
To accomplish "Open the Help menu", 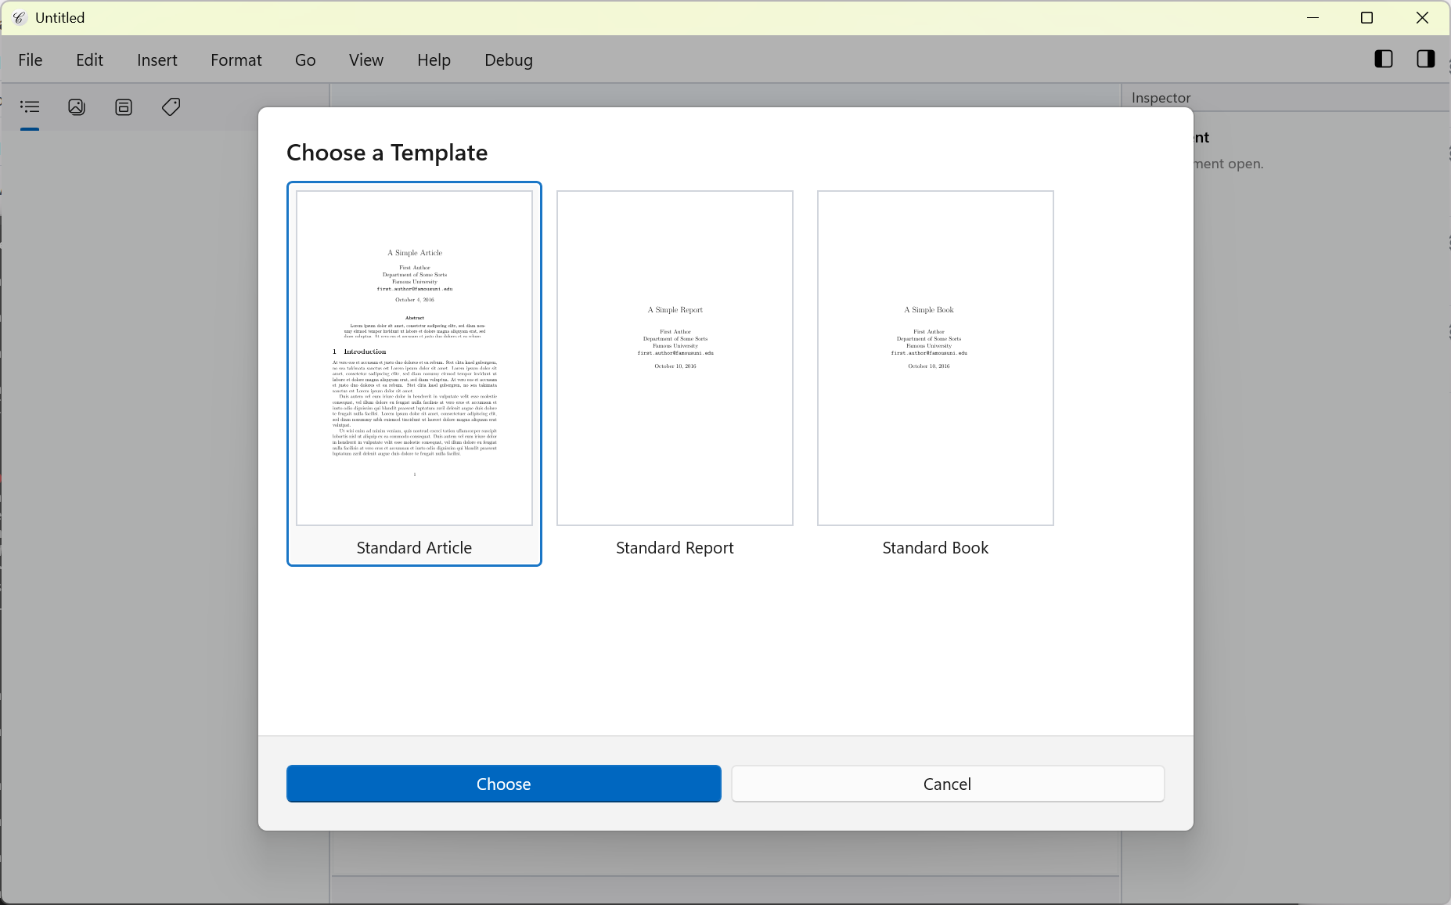I will 434,60.
